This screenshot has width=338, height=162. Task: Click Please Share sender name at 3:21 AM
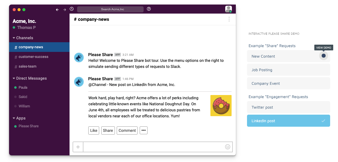point(100,55)
